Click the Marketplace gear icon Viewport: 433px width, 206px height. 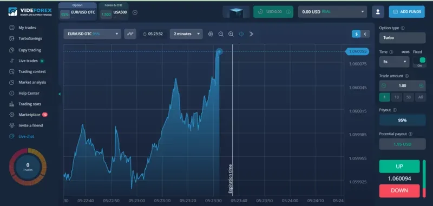[11, 115]
